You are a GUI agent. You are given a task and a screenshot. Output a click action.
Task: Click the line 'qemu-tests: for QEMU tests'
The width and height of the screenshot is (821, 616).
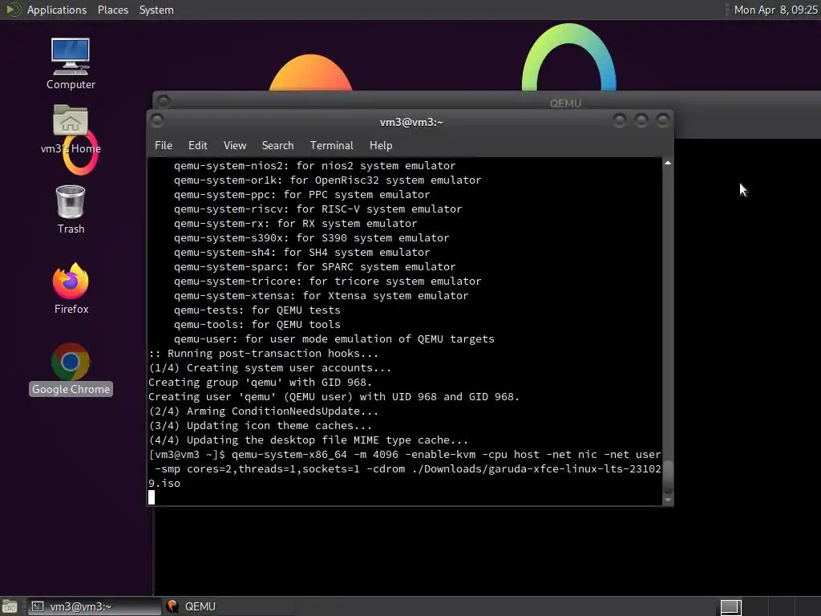click(257, 310)
